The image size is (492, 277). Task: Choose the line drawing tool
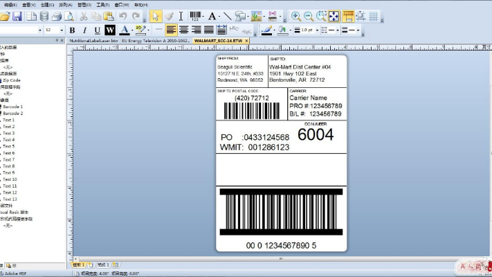(x=228, y=16)
